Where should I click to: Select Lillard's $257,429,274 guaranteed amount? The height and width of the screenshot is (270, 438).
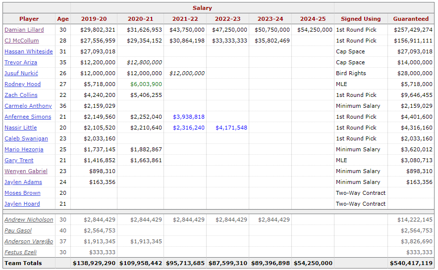[x=413, y=30]
